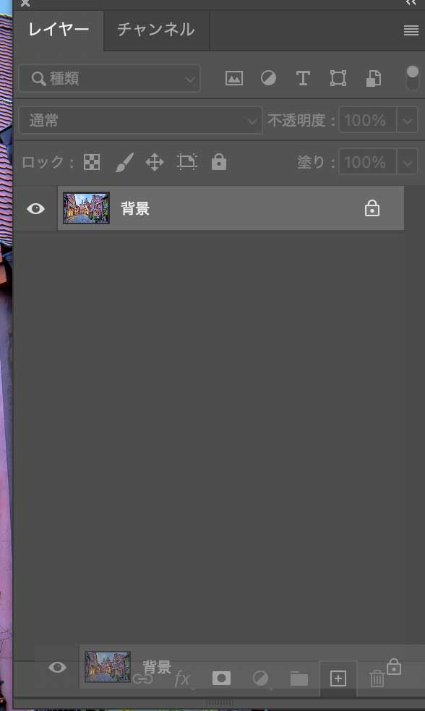The image size is (425, 711).
Task: Open the 種類 filter type dropdown
Action: click(x=110, y=78)
